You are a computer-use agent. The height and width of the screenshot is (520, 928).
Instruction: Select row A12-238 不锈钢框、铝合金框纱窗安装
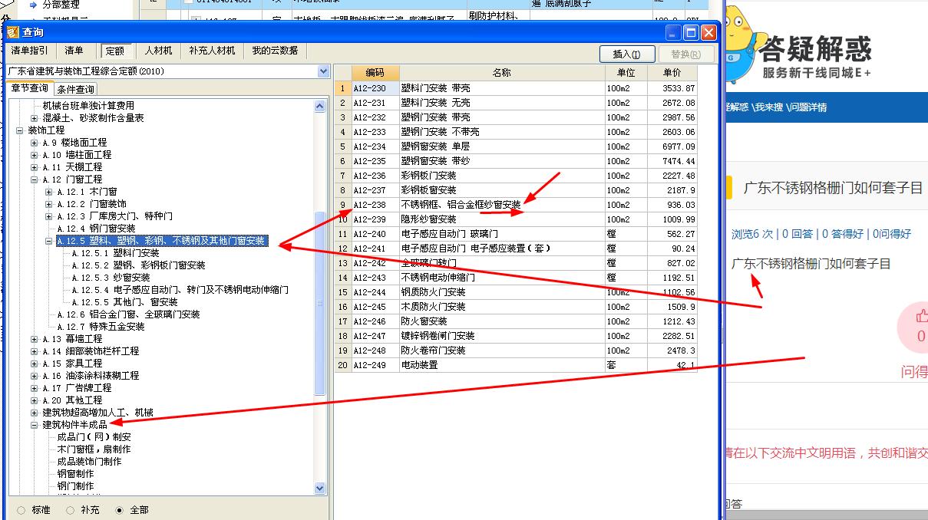[x=517, y=205]
